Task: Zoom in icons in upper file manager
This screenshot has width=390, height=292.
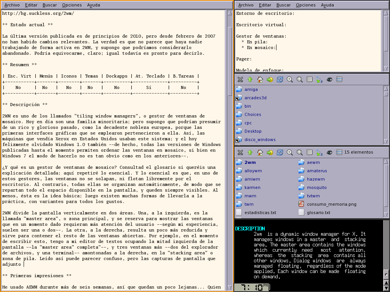Action: [290, 79]
